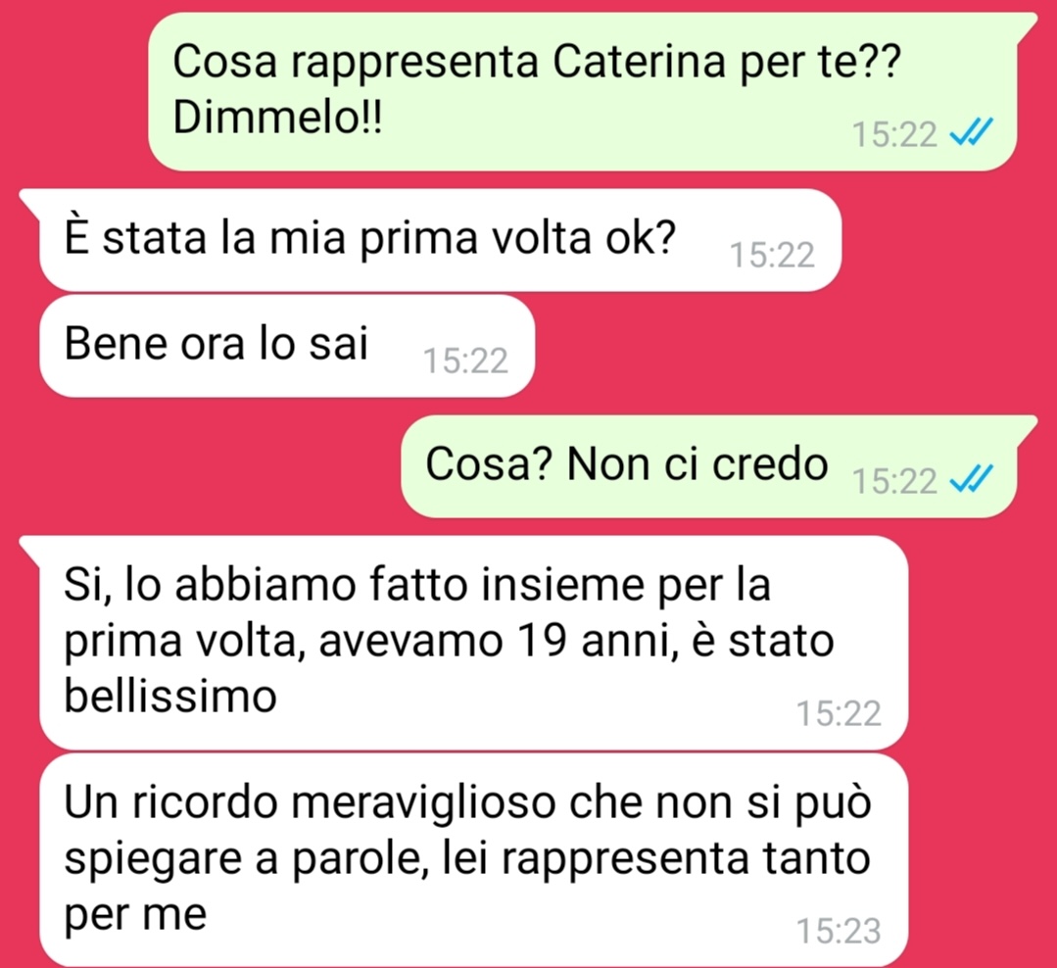Tap the word "Caterina" in the top message
The image size is (1057, 968).
point(640,61)
